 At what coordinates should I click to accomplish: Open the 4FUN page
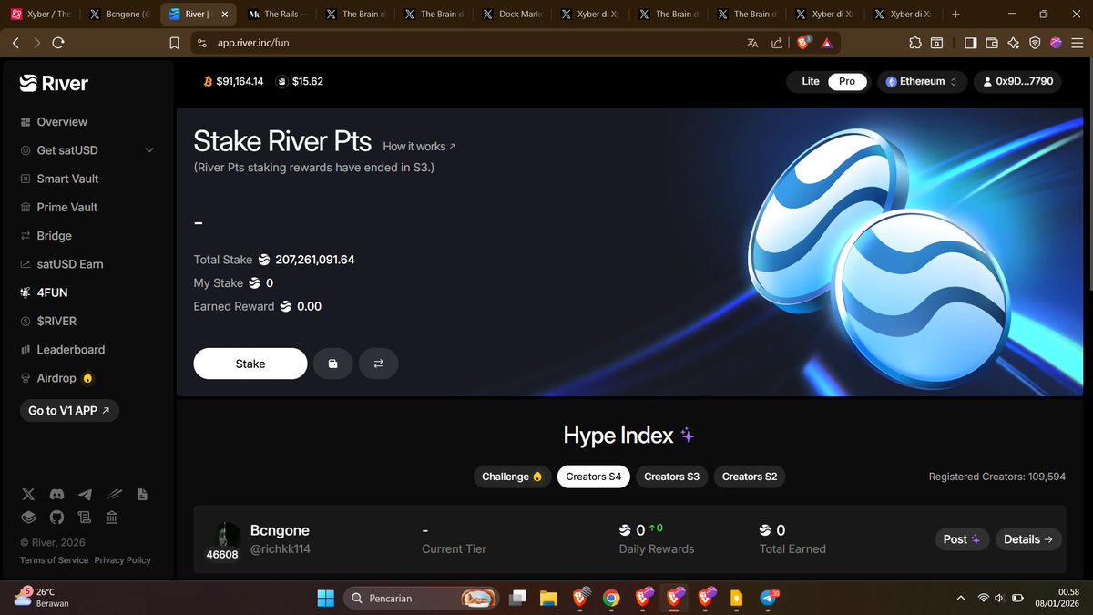click(51, 292)
